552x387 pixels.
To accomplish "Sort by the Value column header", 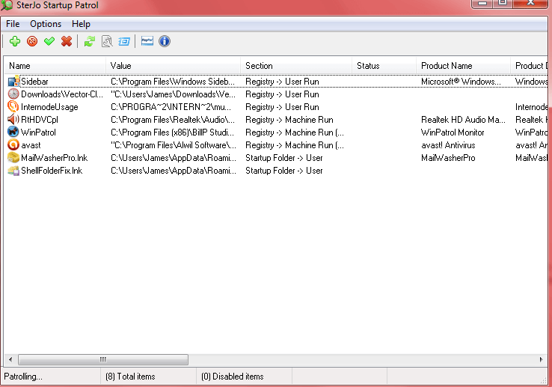I will click(173, 66).
